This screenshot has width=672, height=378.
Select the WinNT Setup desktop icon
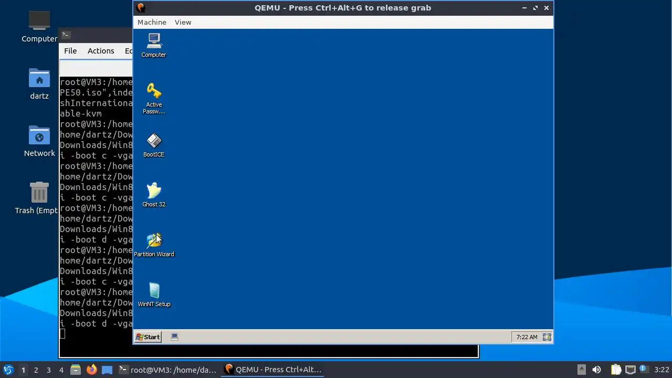tap(154, 295)
